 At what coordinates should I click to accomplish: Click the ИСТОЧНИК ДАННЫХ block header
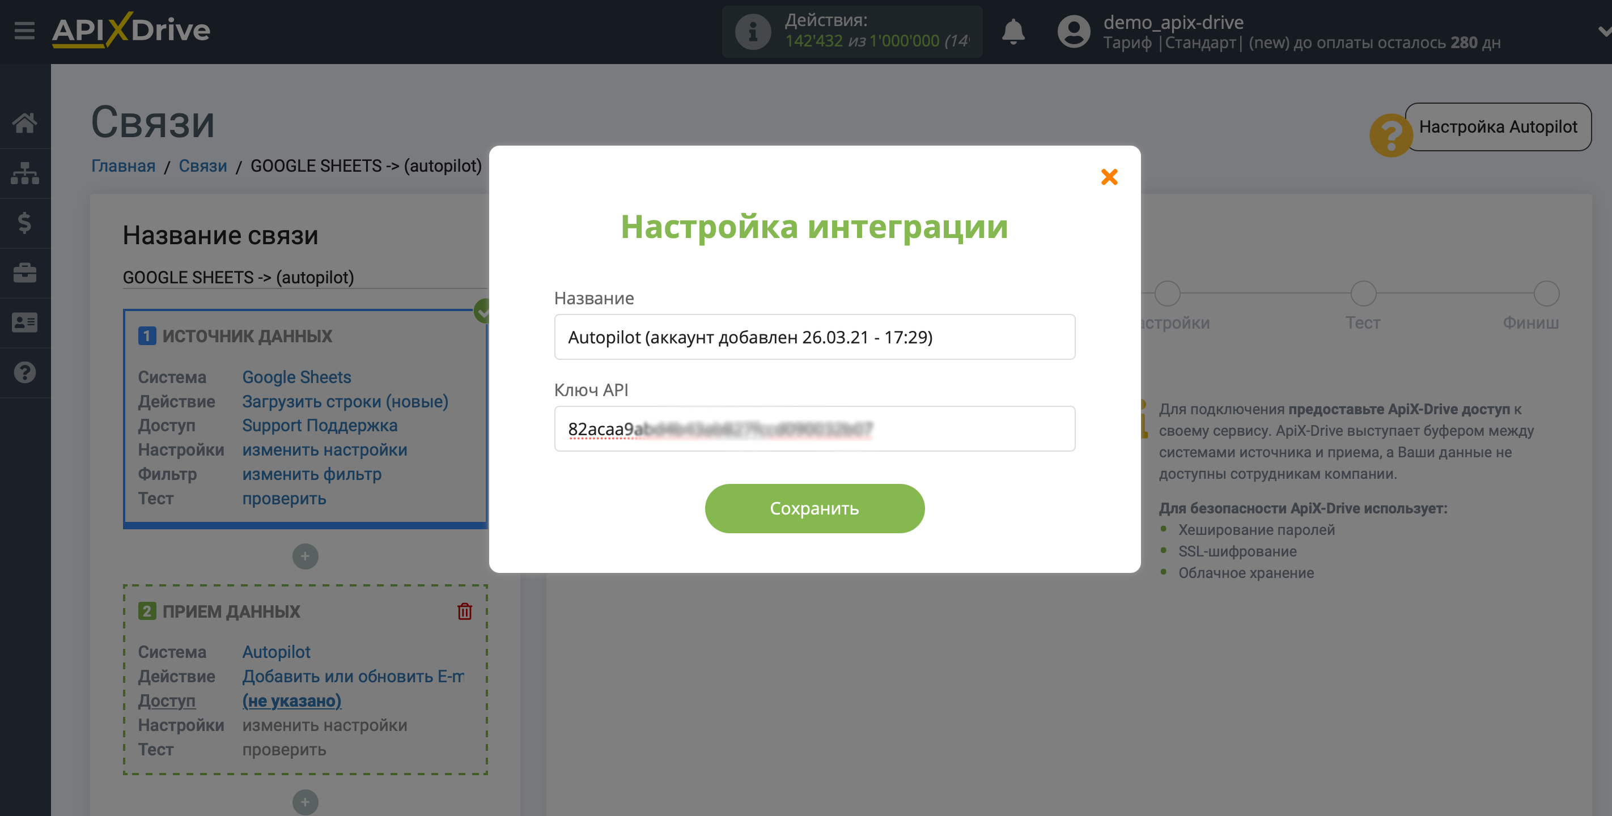pyautogui.click(x=247, y=336)
